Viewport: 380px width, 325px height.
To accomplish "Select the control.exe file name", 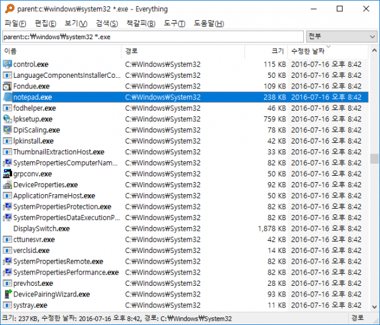I will click(31, 64).
